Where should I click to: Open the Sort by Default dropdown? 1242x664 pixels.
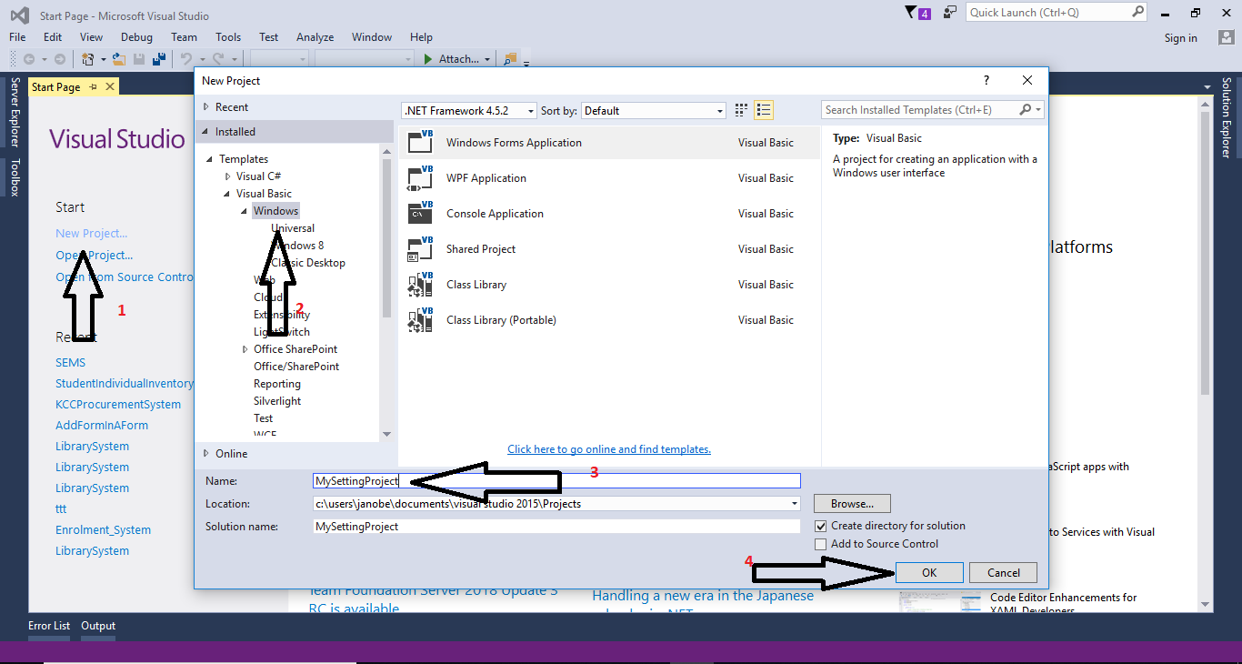(x=653, y=110)
